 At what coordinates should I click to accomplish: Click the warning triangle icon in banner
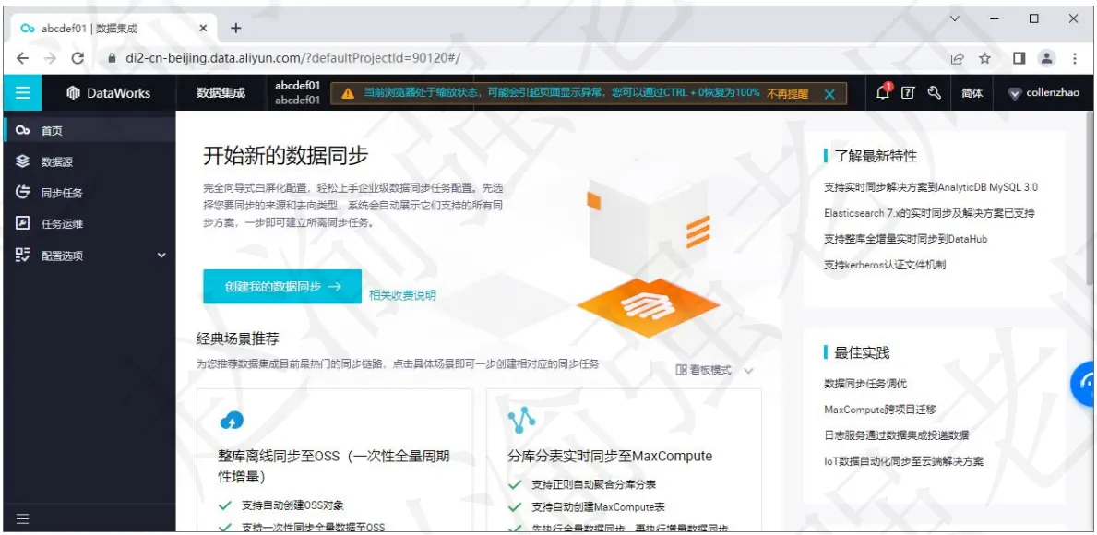(x=347, y=94)
